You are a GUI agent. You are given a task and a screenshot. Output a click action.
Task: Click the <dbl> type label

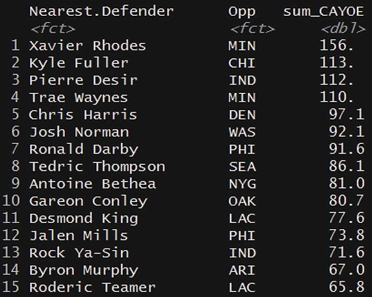[x=343, y=29]
